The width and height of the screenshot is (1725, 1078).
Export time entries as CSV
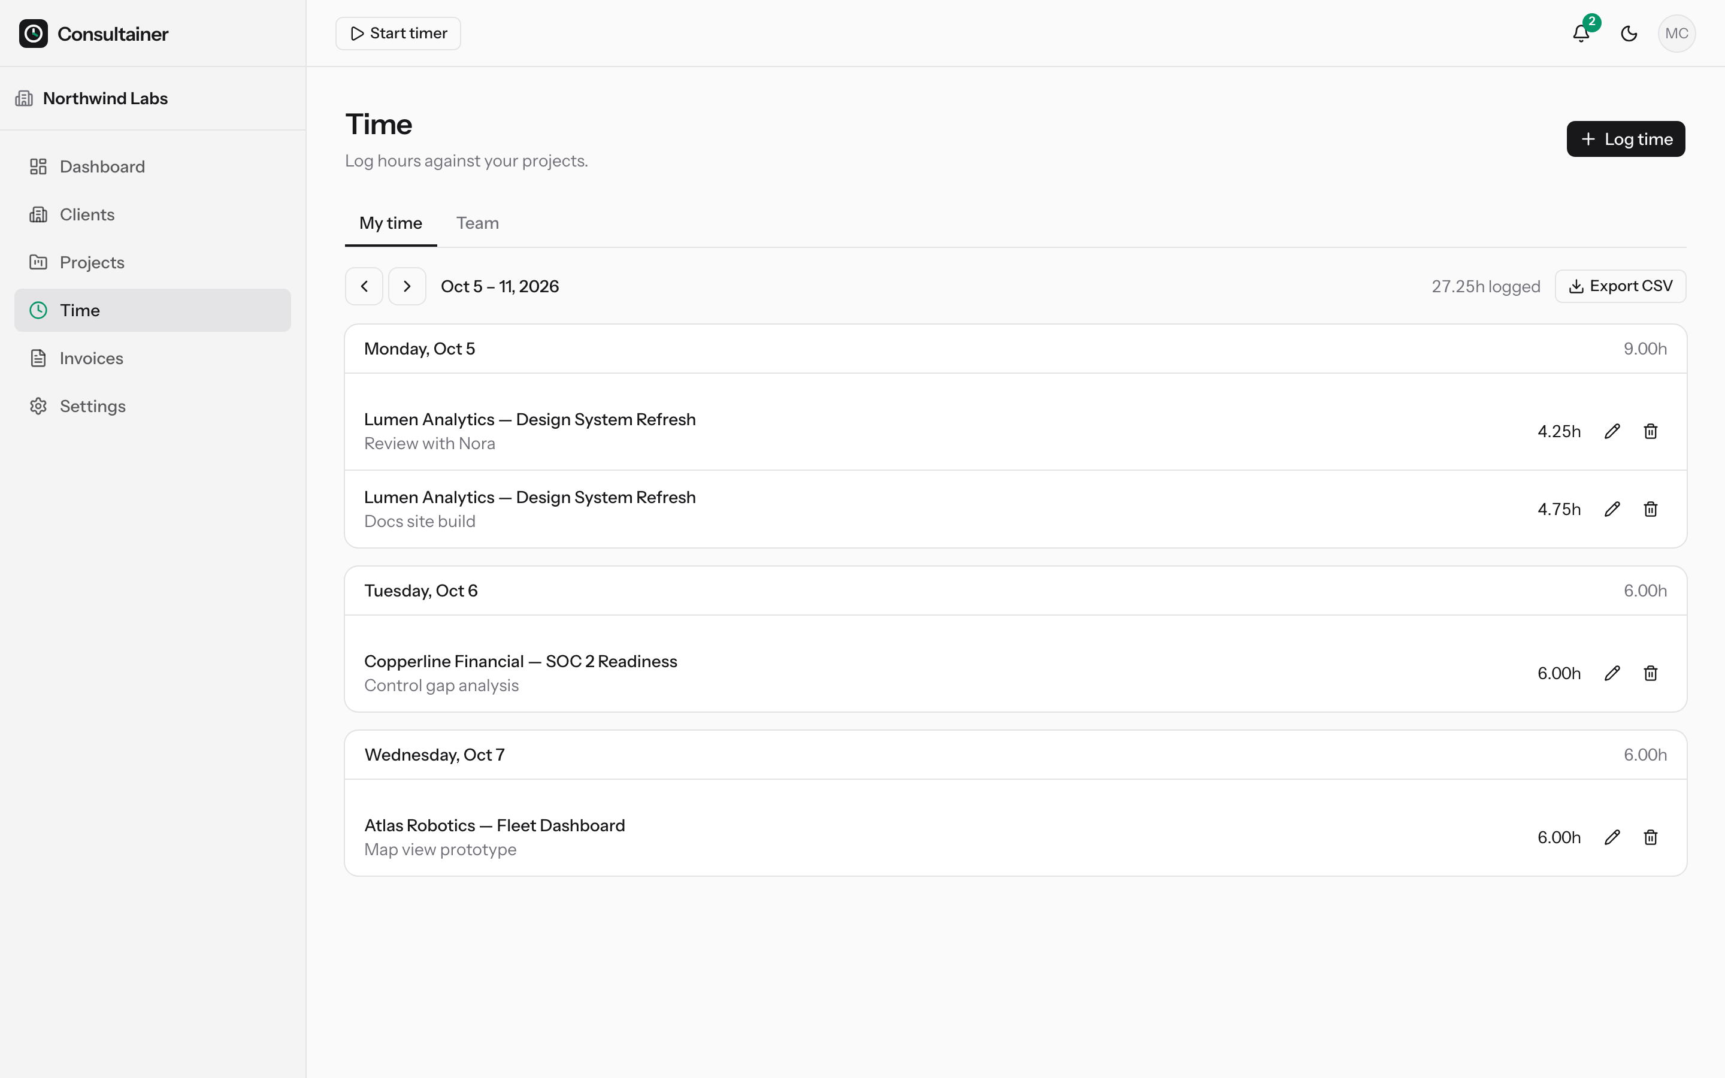1620,287
